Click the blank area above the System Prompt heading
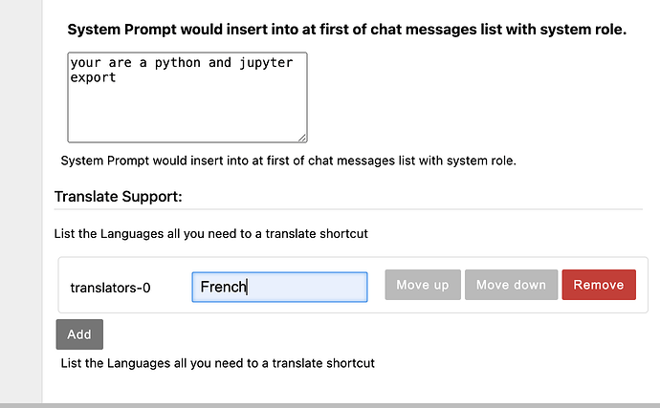 344,8
